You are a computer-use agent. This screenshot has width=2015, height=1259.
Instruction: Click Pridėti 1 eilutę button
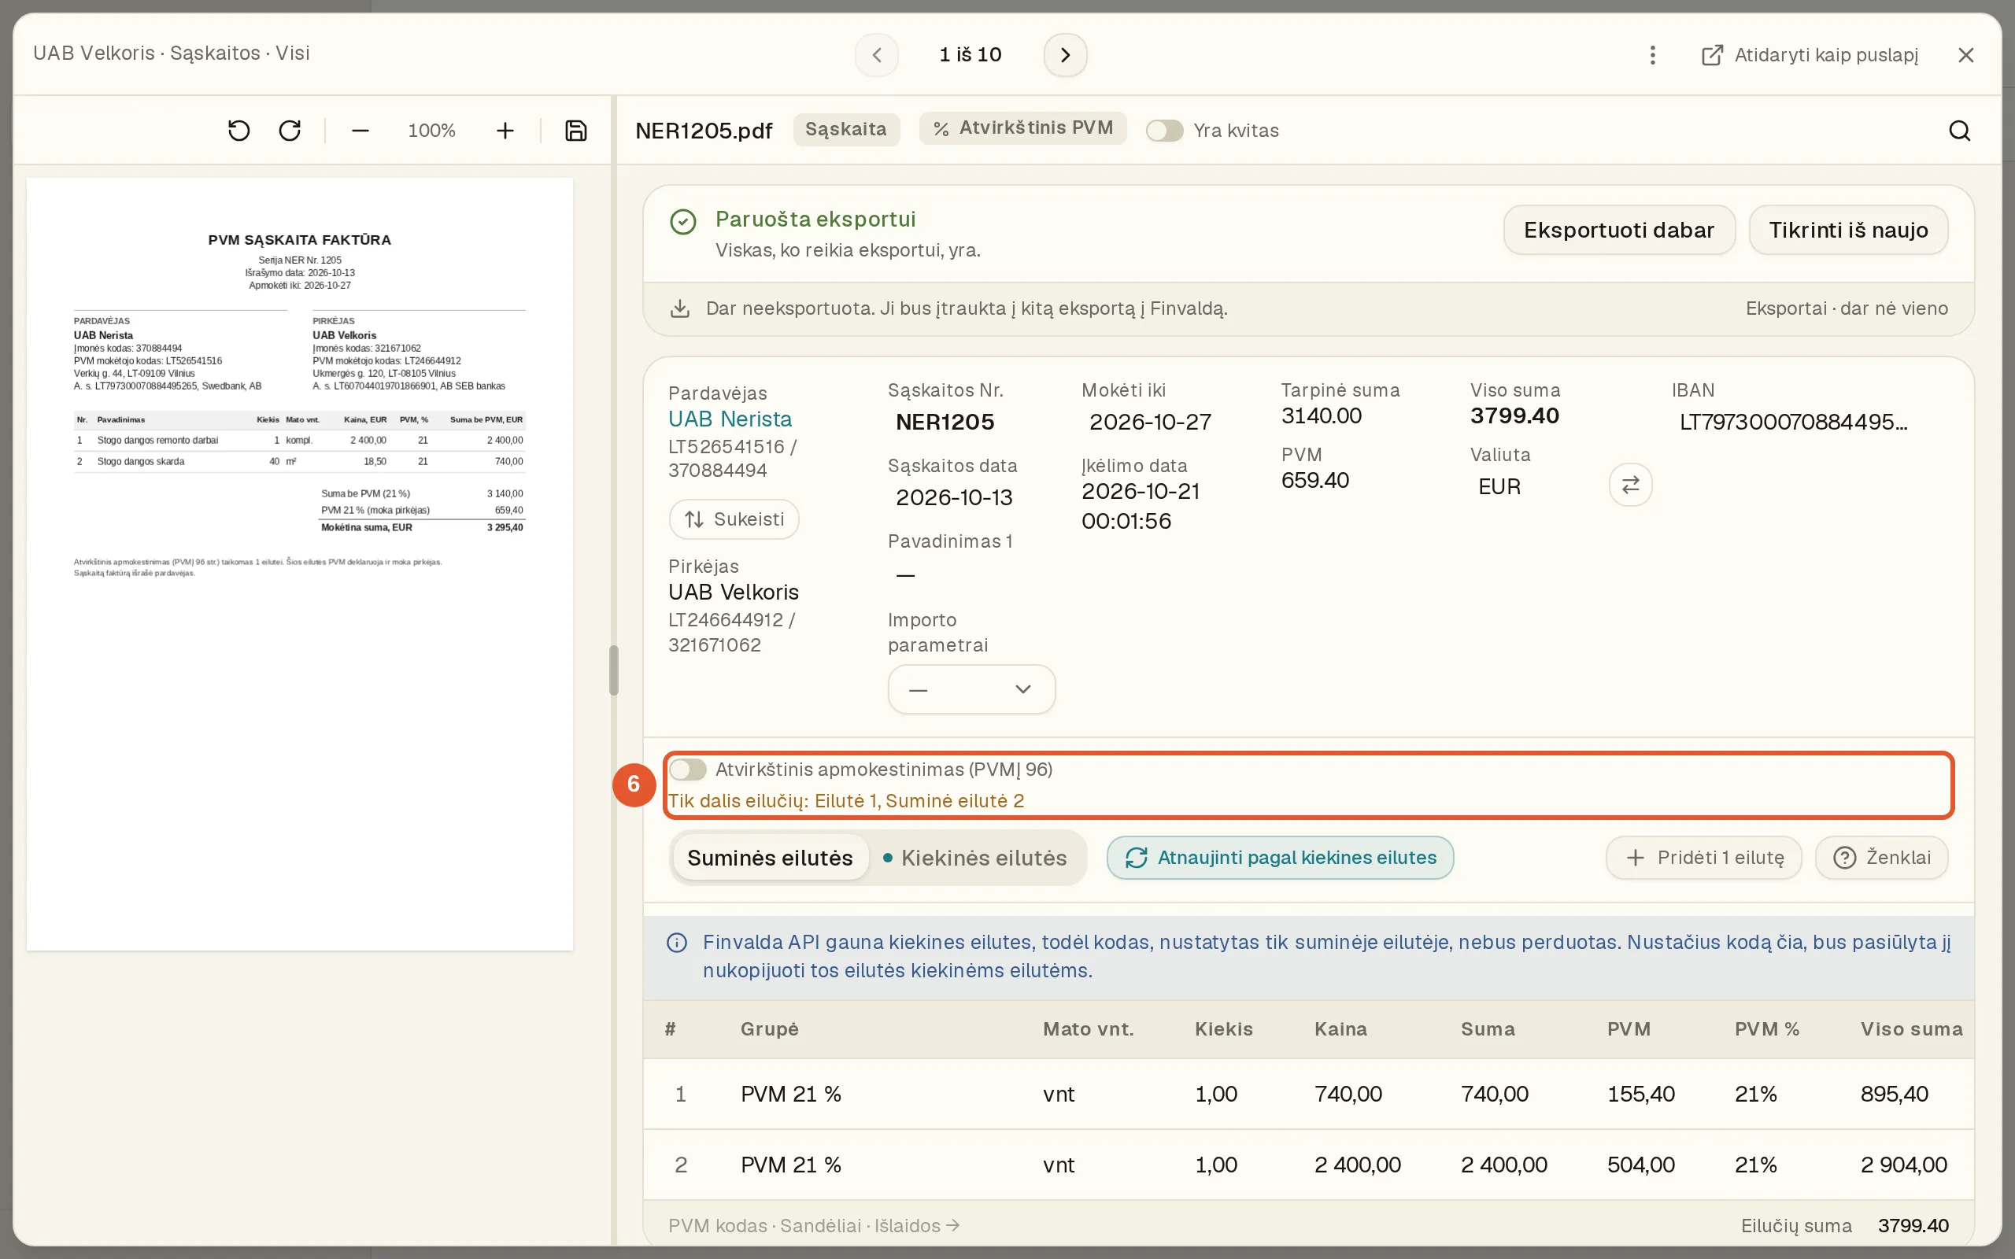(x=1703, y=858)
